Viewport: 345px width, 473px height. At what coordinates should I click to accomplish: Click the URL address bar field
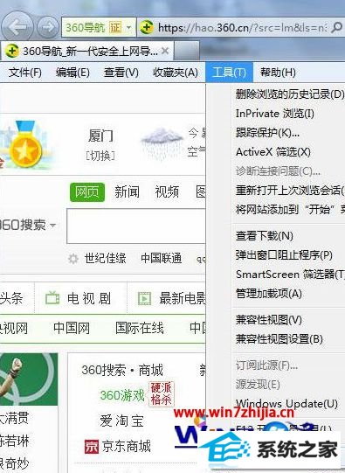coord(242,28)
